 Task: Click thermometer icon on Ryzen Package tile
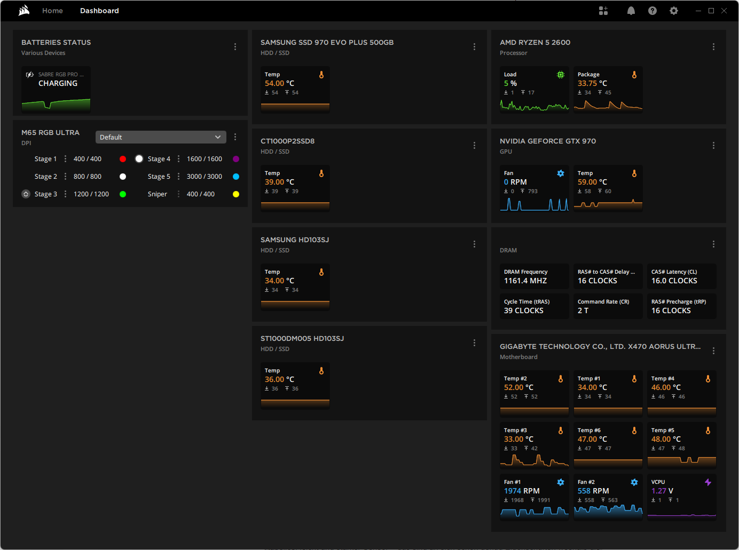pos(634,75)
